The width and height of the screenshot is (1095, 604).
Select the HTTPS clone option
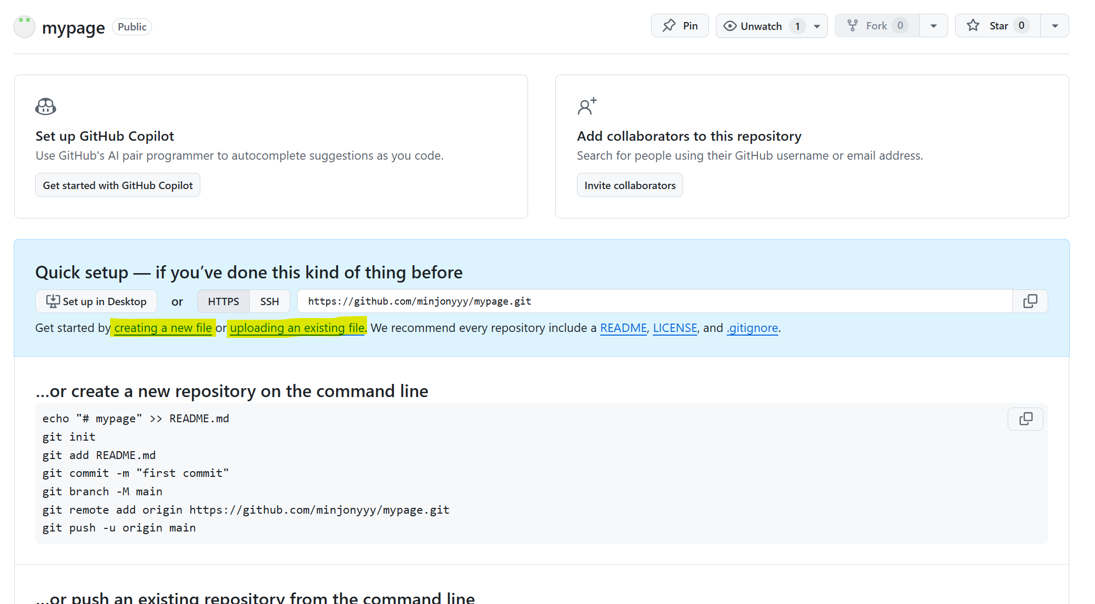223,301
